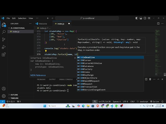This screenshot has height=124, width=166.
Task: Open the Edit menu
Action: click(14, 18)
